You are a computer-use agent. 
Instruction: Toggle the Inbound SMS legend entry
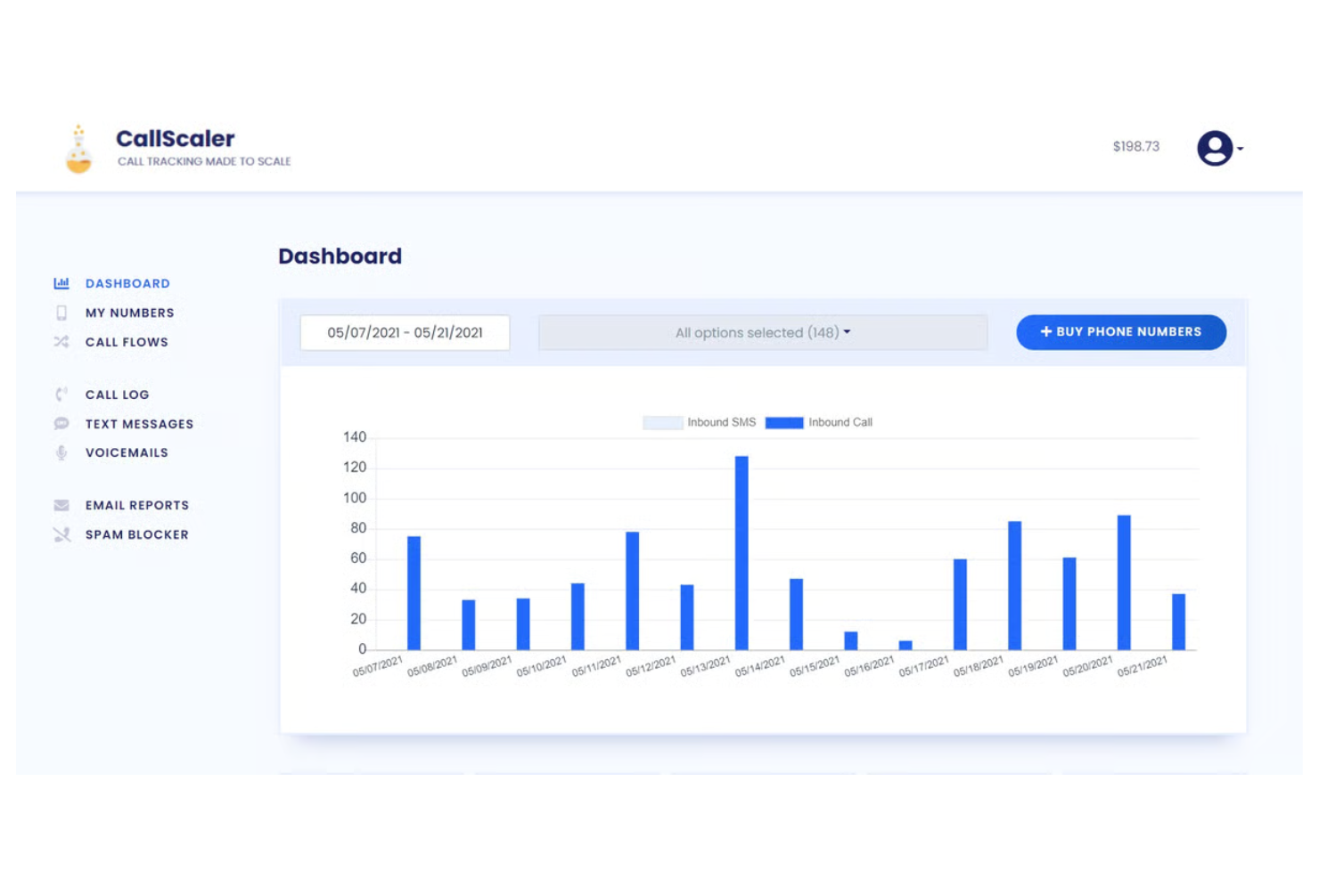click(x=700, y=422)
